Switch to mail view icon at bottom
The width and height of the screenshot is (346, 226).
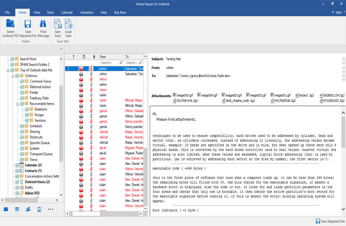tap(6, 209)
